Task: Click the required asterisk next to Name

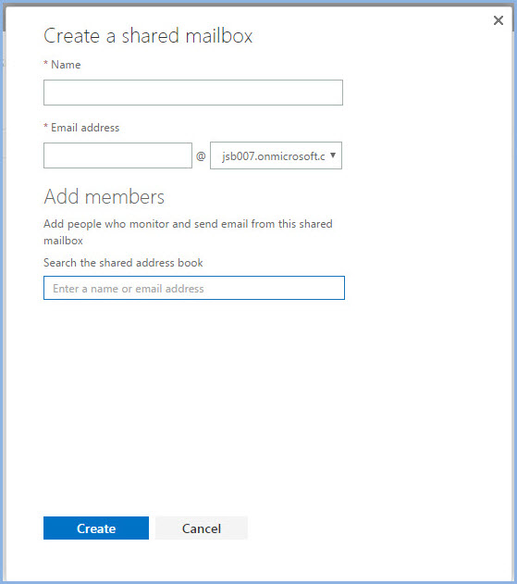Action: (x=46, y=63)
